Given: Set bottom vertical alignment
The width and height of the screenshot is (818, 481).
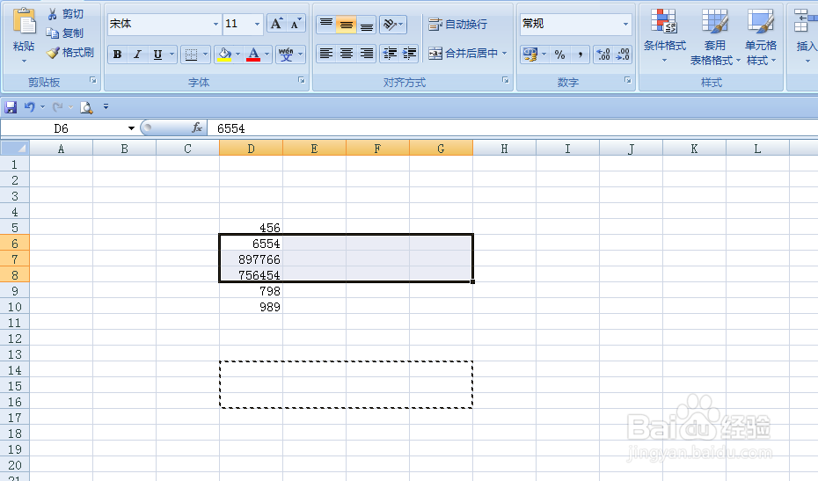Looking at the screenshot, I should click(367, 24).
